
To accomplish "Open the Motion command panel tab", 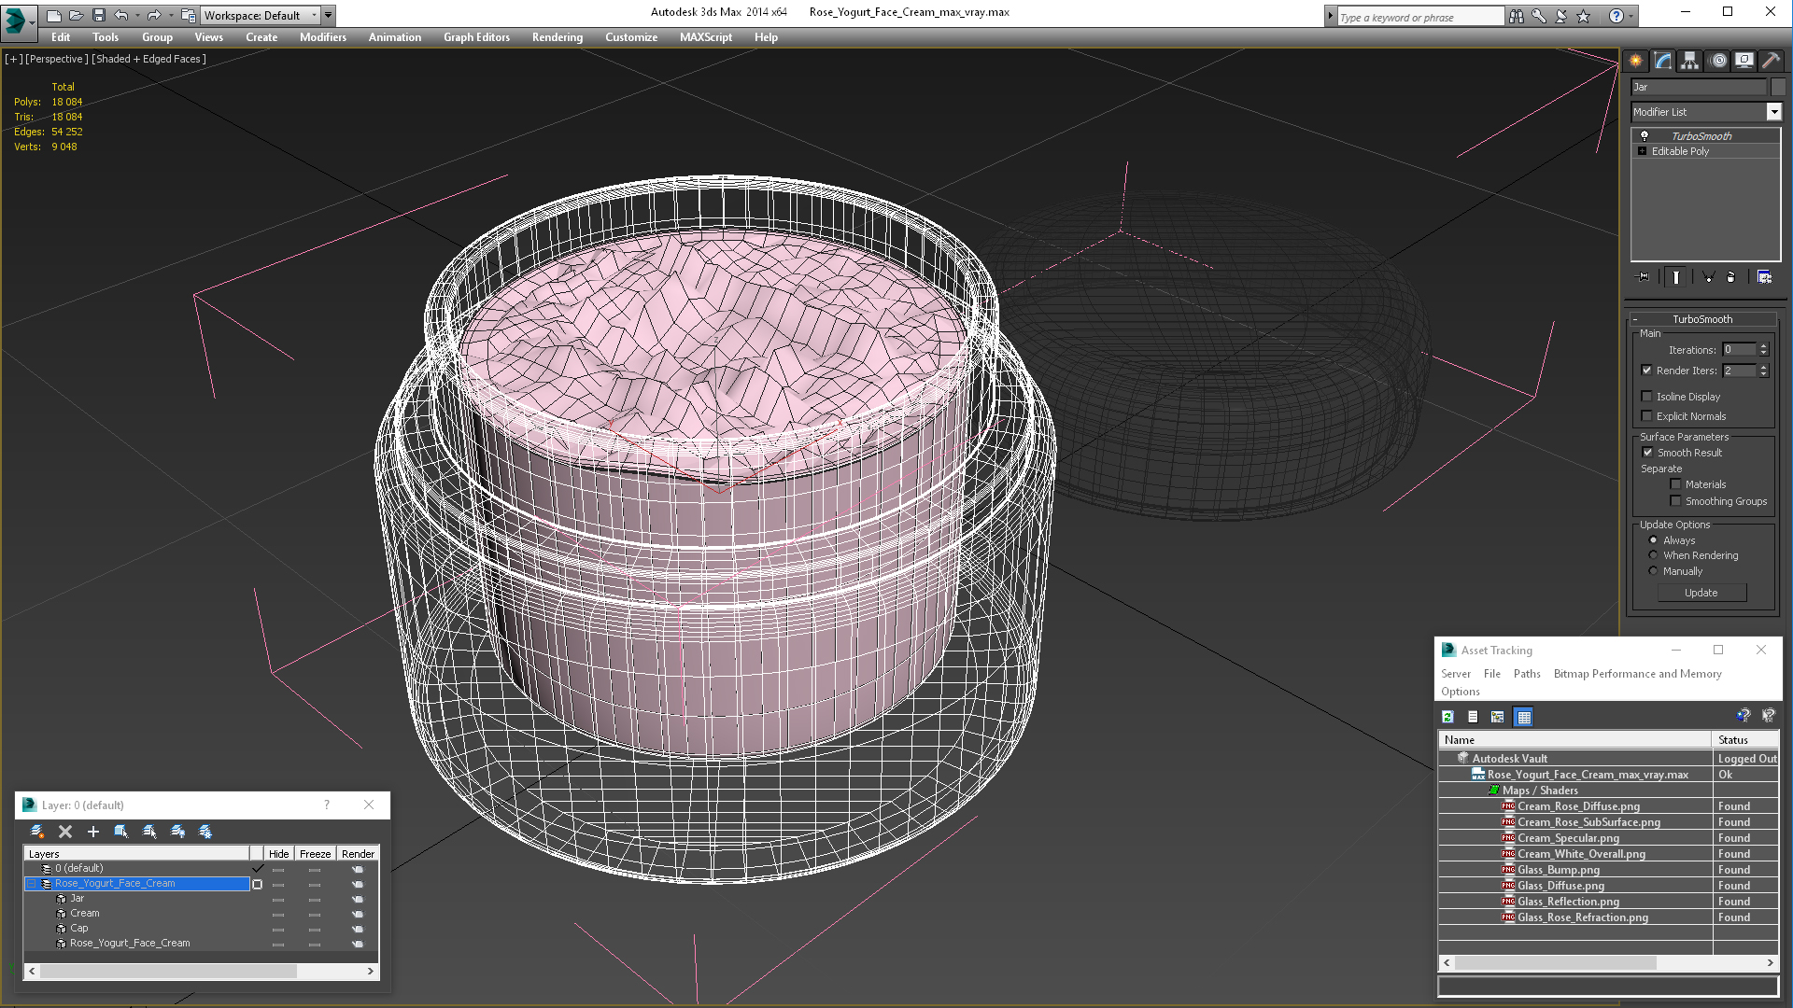I will coord(1718,61).
